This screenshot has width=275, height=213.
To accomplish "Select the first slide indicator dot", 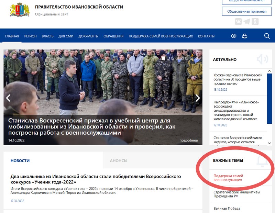I will pyautogui.click(x=163, y=58).
